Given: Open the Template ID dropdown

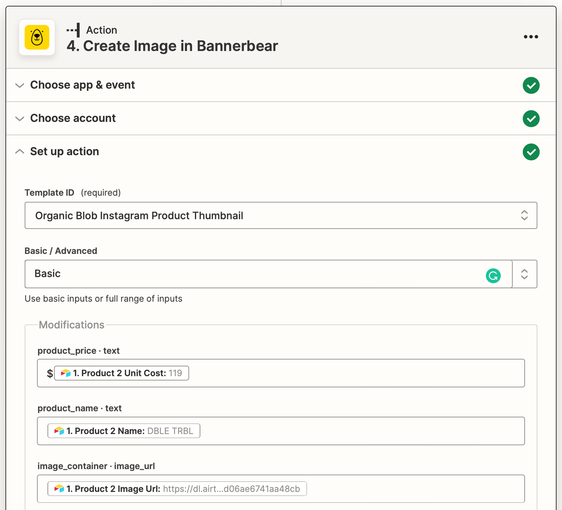Looking at the screenshot, I should coord(281,215).
